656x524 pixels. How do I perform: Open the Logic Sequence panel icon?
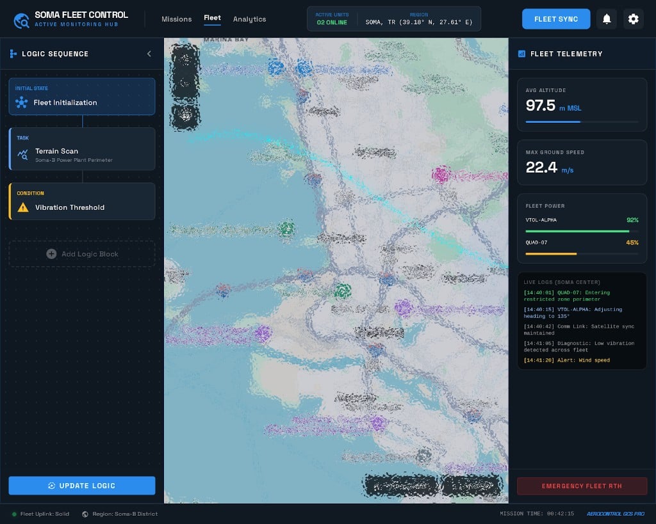click(13, 54)
